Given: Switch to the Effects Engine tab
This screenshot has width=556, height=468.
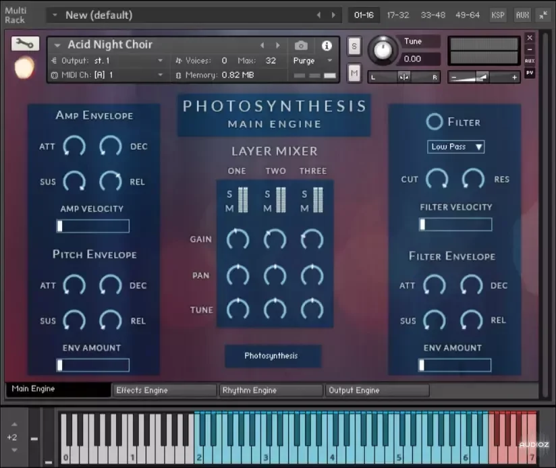Looking at the screenshot, I should click(x=164, y=390).
